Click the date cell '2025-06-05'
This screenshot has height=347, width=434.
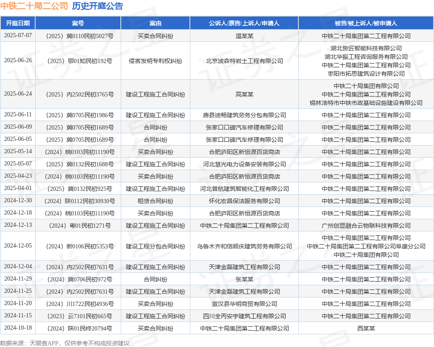click(x=18, y=139)
